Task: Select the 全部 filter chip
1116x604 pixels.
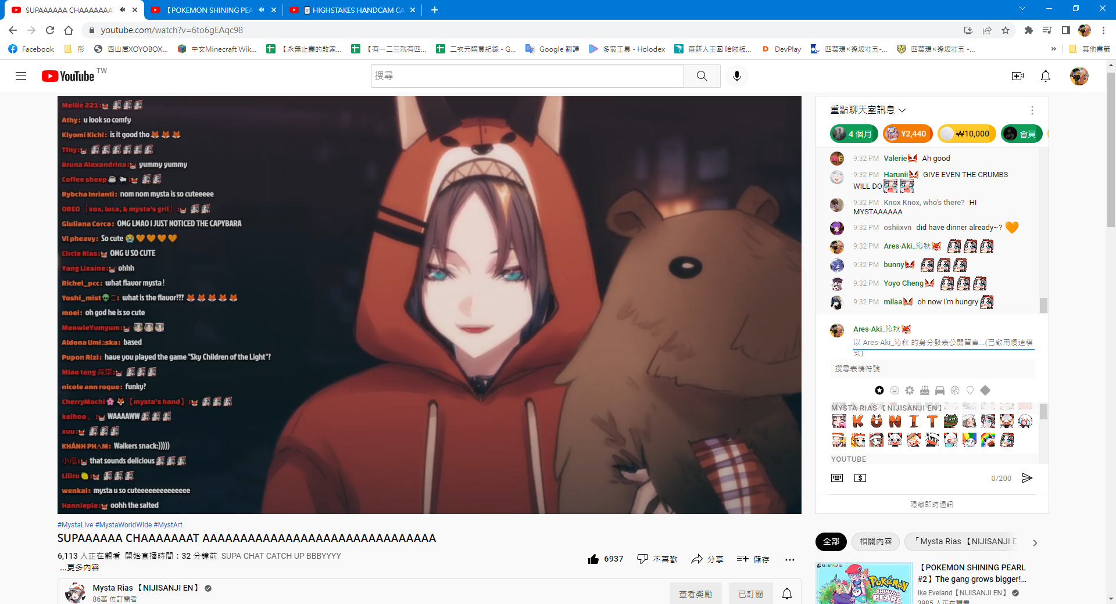Action: coord(831,541)
